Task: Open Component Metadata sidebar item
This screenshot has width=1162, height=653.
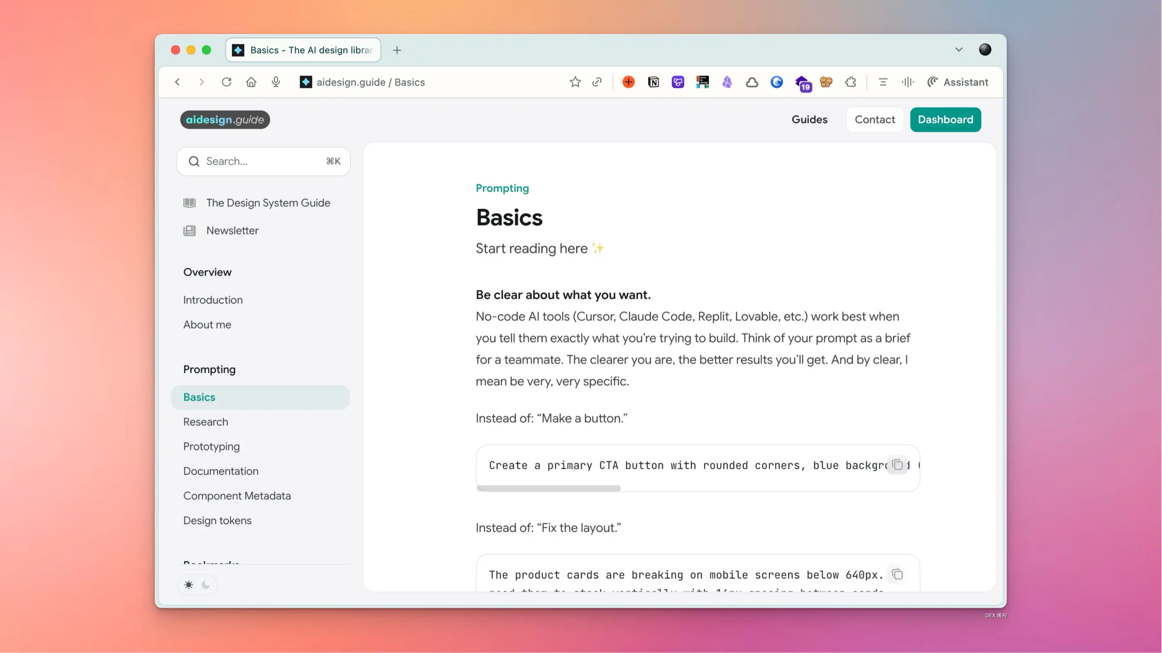Action: [237, 496]
